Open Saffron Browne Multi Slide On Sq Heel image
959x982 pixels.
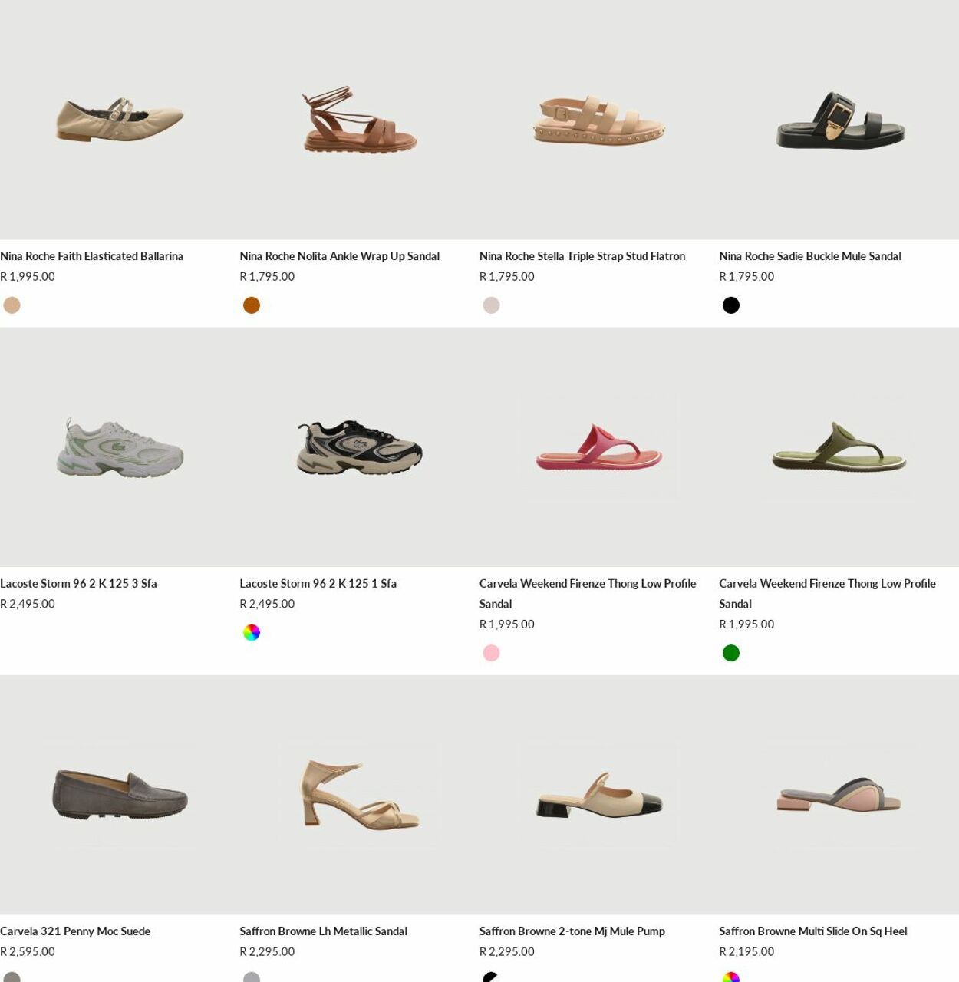[839, 795]
